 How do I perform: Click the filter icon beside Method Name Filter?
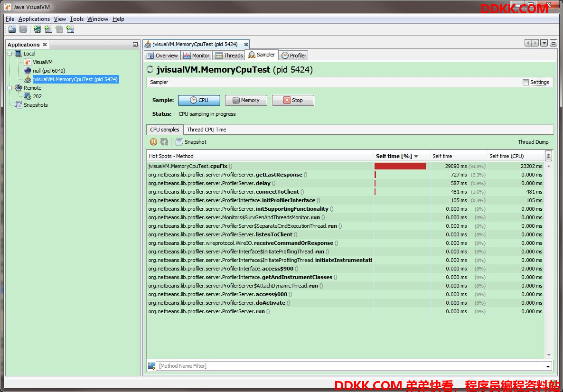pos(152,366)
